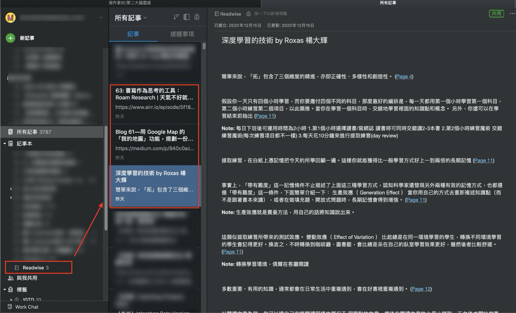Open the Page 12 link

click(421, 289)
